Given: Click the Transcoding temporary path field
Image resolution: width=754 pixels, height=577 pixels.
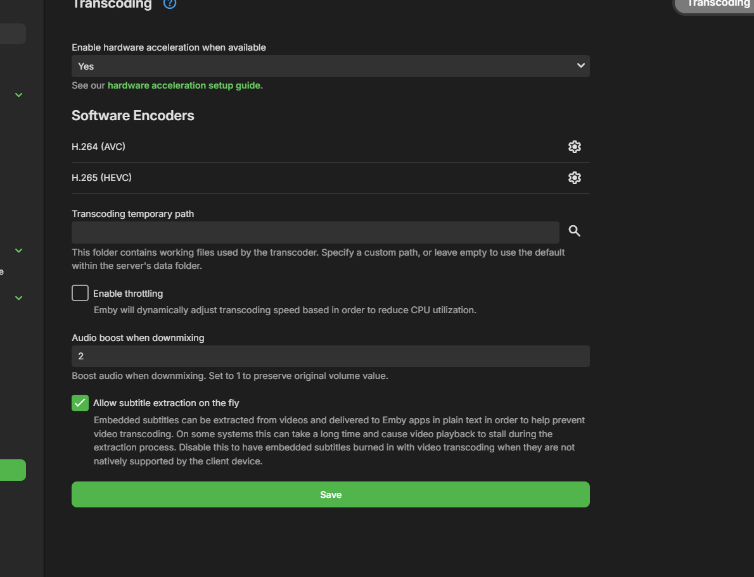Looking at the screenshot, I should tap(315, 232).
